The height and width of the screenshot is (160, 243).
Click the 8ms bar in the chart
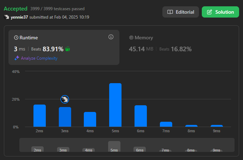pos(191,126)
